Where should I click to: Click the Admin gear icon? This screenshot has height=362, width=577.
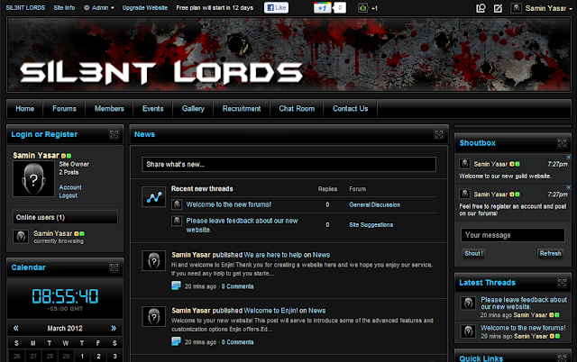(x=87, y=8)
